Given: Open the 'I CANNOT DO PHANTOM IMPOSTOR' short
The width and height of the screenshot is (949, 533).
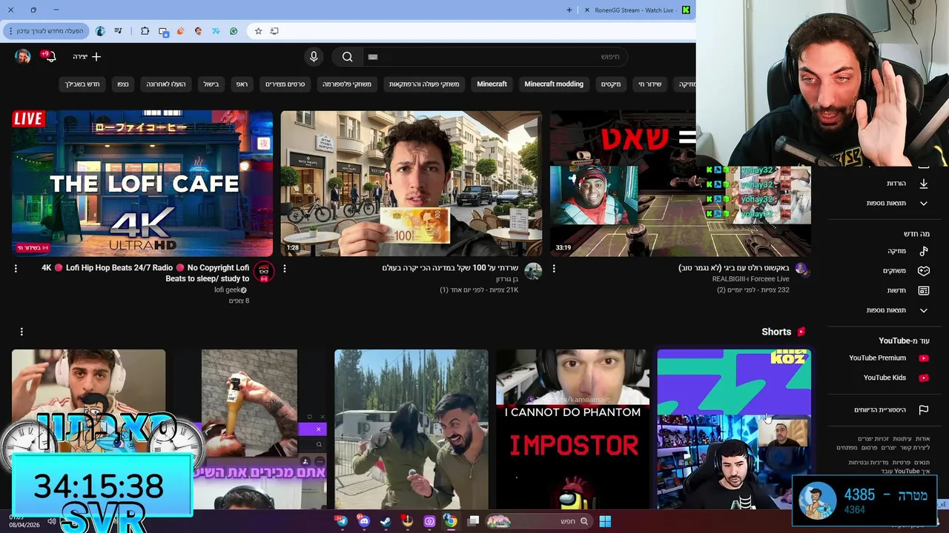Looking at the screenshot, I should click(x=572, y=429).
